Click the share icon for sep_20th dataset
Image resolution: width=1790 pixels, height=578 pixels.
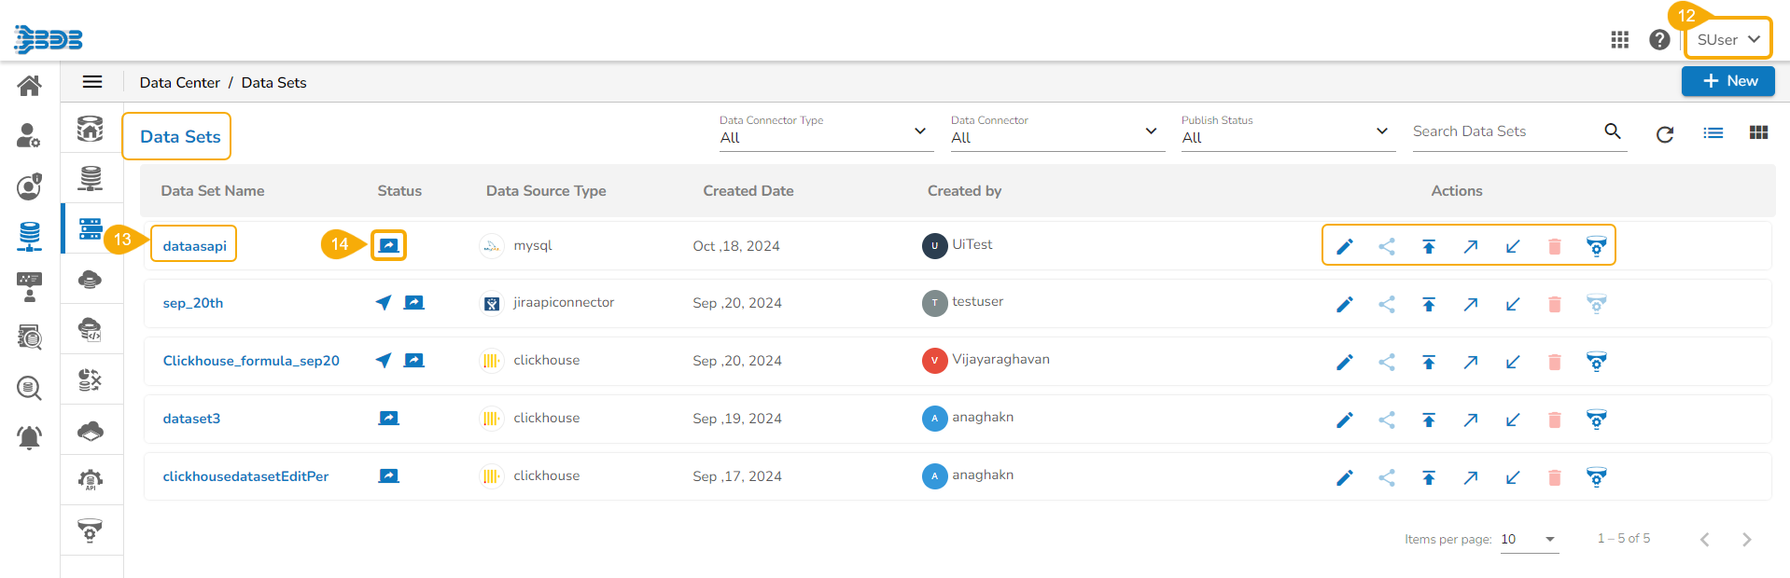(1387, 305)
